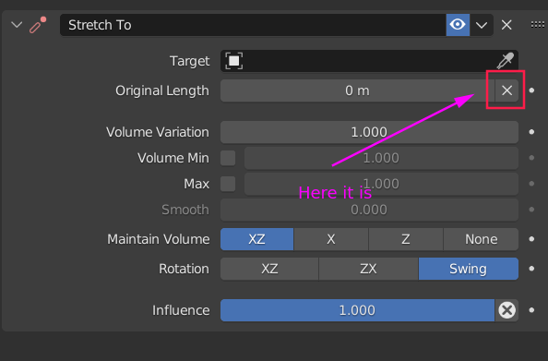This screenshot has height=361, width=548.
Task: Animate Original Length property dot
Action: click(x=531, y=90)
